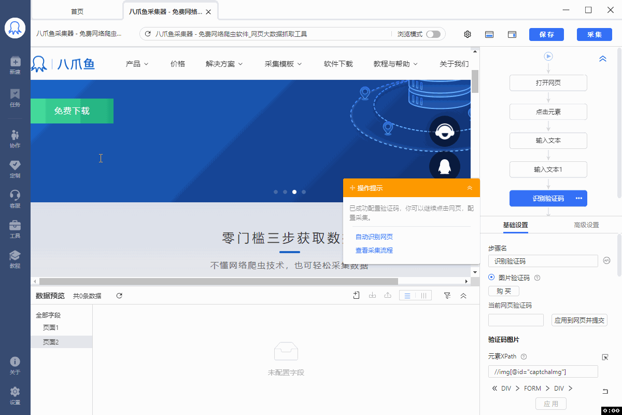Expand the 产品 menu on the webpage
The width and height of the screenshot is (622, 415).
(137, 64)
